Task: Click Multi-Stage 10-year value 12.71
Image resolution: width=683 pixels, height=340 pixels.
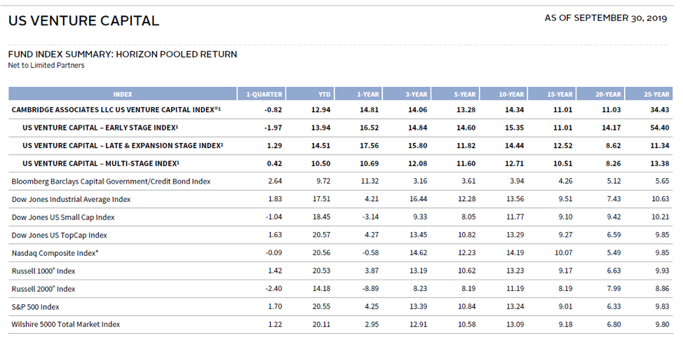Action: pyautogui.click(x=515, y=163)
